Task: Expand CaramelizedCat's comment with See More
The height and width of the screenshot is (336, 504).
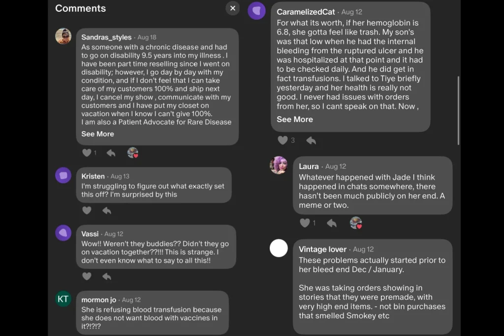Action: (294, 119)
